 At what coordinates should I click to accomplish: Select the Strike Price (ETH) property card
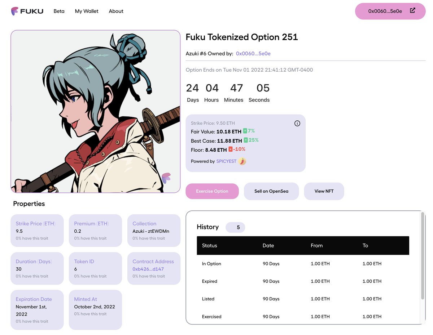click(x=37, y=231)
